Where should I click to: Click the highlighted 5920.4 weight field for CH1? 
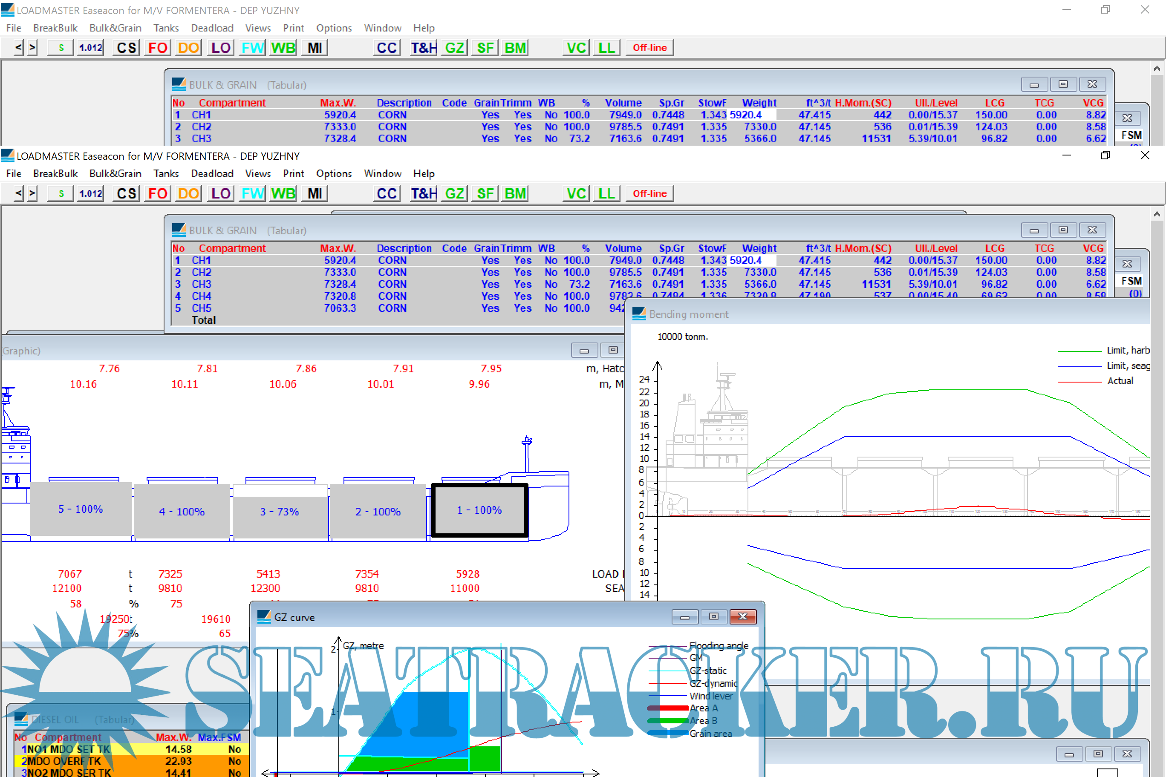[x=752, y=261]
